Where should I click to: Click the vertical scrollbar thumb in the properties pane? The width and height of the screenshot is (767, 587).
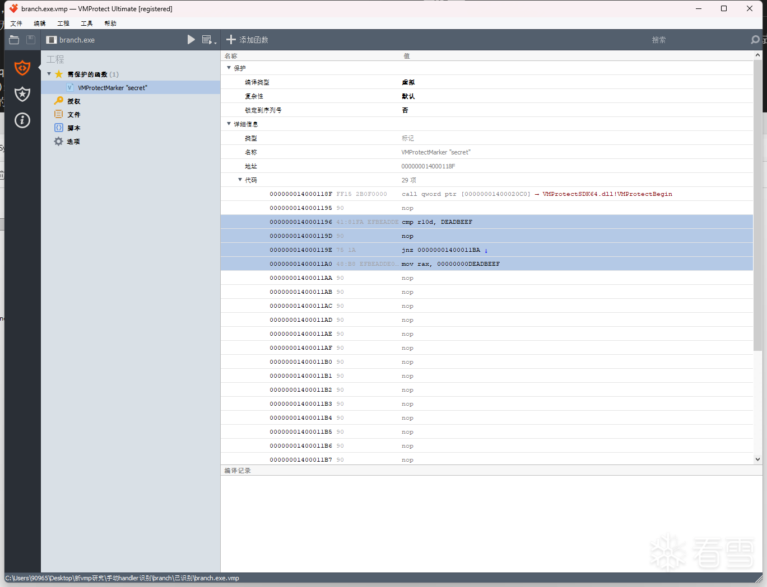point(757,205)
